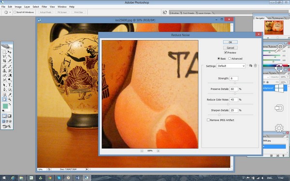Click Cancel in Reduce Noise dialog

click(230, 48)
